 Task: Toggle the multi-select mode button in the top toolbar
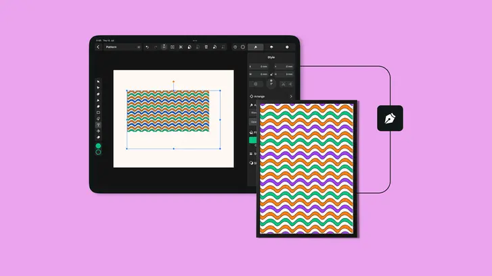[x=164, y=47]
